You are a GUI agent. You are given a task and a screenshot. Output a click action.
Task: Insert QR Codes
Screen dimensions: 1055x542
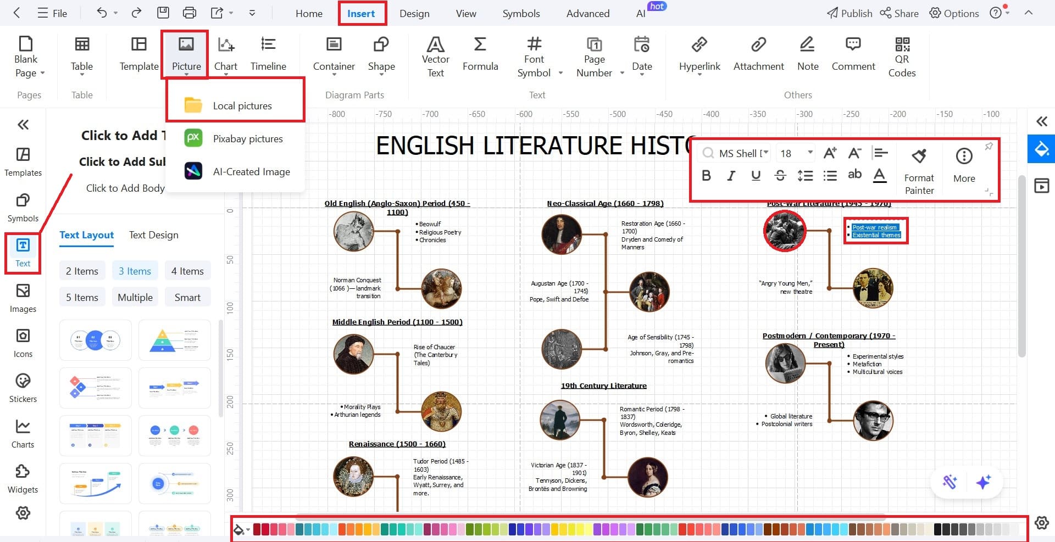pyautogui.click(x=902, y=57)
